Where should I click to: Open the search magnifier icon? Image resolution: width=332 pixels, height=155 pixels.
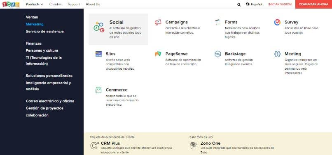(239, 5)
